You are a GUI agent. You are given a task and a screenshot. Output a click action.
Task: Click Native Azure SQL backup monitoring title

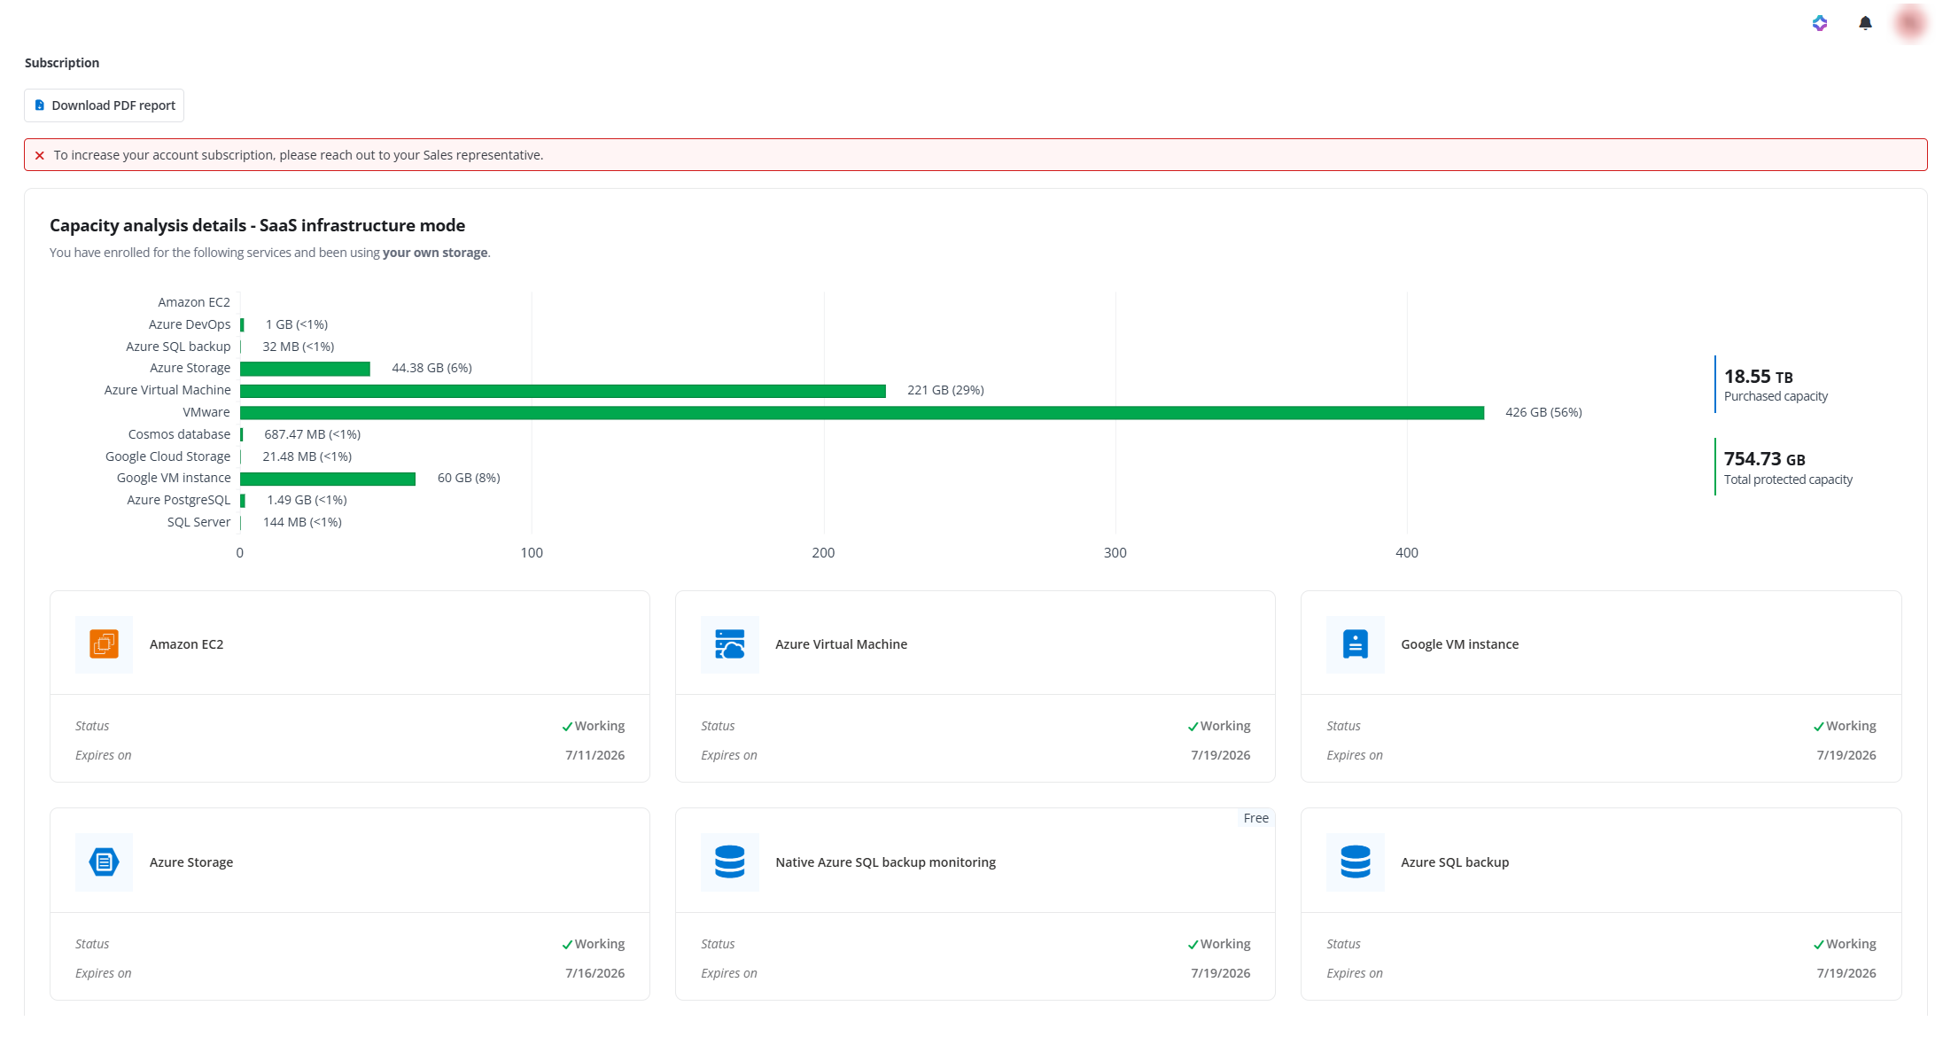coord(885,862)
